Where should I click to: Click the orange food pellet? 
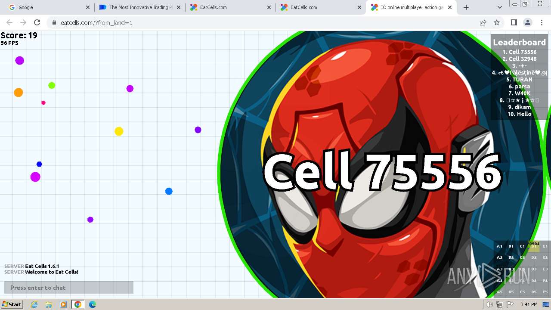pyautogui.click(x=18, y=93)
